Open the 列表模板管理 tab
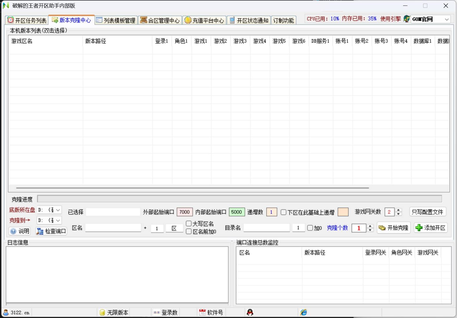Image resolution: width=457 pixels, height=318 pixels. [116, 20]
